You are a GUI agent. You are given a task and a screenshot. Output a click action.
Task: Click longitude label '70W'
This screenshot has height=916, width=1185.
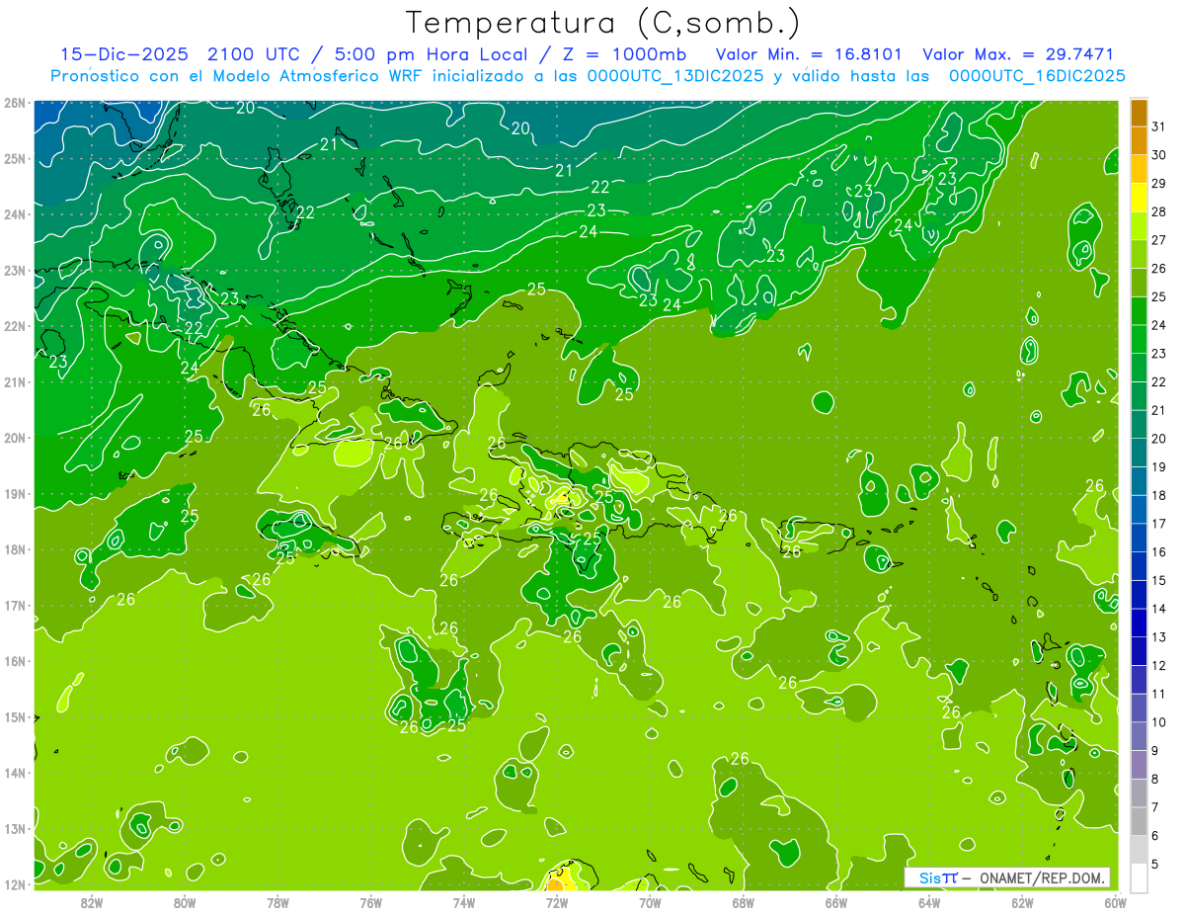pos(650,902)
